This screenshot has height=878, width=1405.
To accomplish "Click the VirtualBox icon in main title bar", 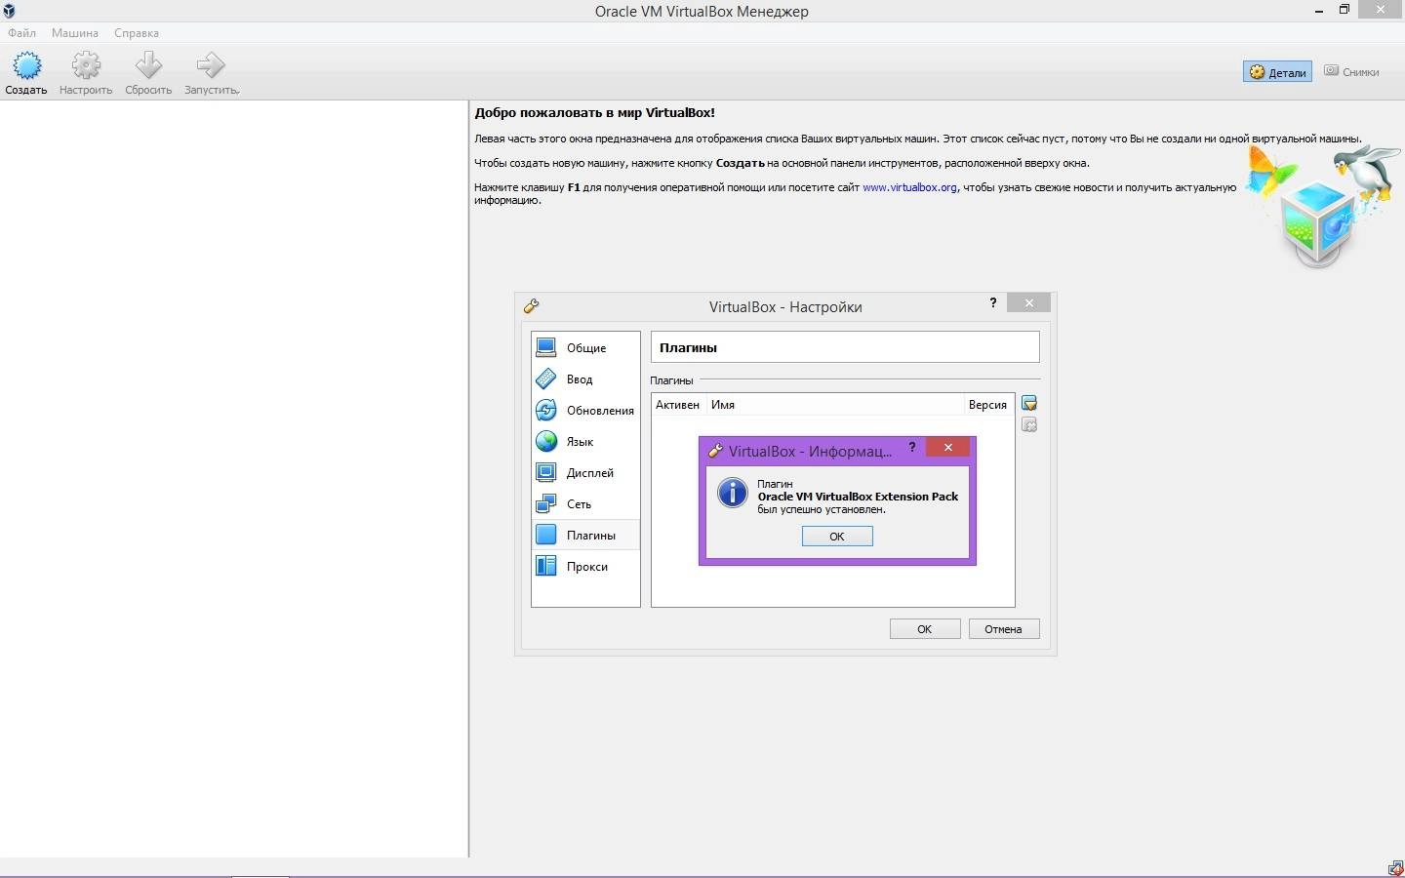I will [x=9, y=11].
